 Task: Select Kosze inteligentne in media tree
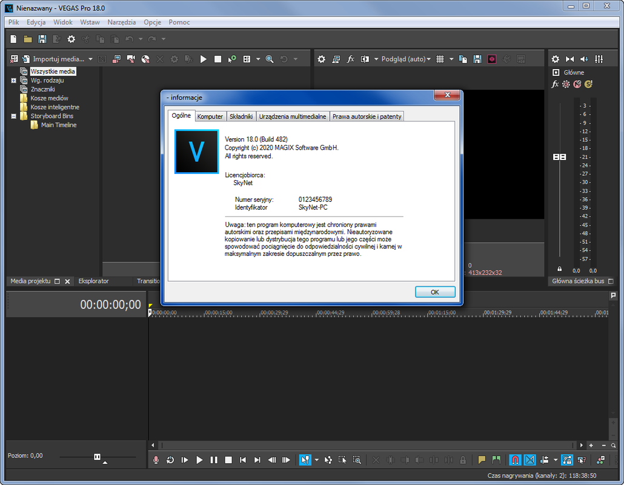click(x=55, y=107)
